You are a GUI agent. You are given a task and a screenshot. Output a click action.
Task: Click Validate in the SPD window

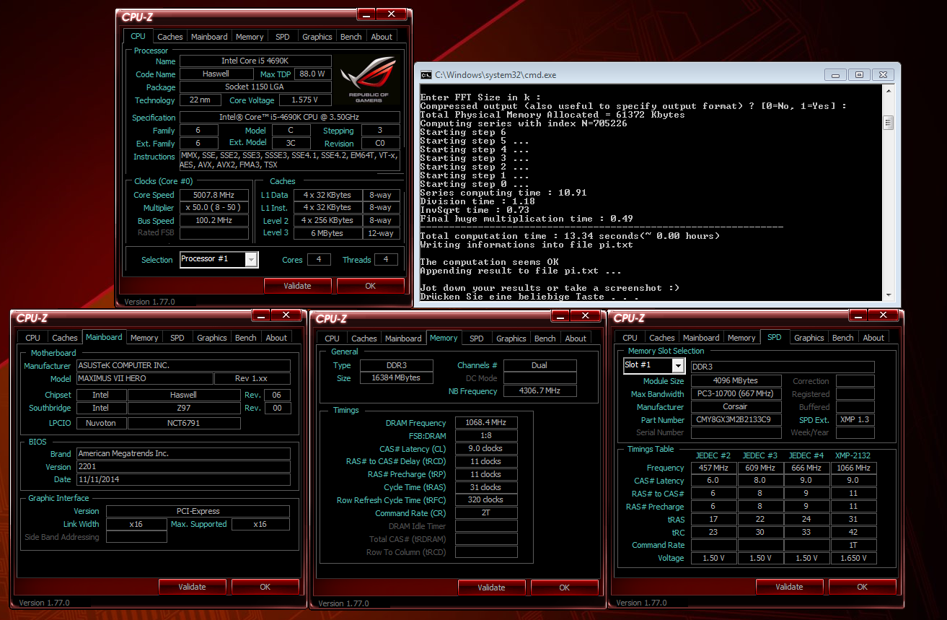click(789, 587)
